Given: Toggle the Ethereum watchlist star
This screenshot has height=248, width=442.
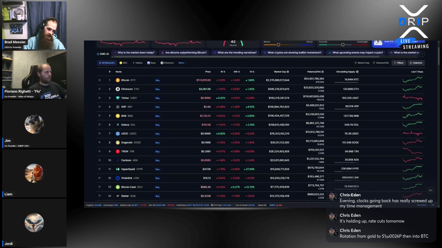Looking at the screenshot, I should [x=99, y=89].
